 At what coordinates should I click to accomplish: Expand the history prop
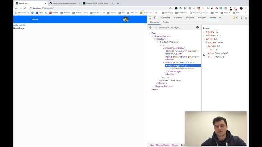[x=204, y=32]
